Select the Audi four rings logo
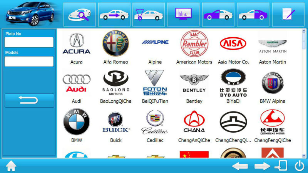This screenshot has width=308, height=173. click(76, 83)
